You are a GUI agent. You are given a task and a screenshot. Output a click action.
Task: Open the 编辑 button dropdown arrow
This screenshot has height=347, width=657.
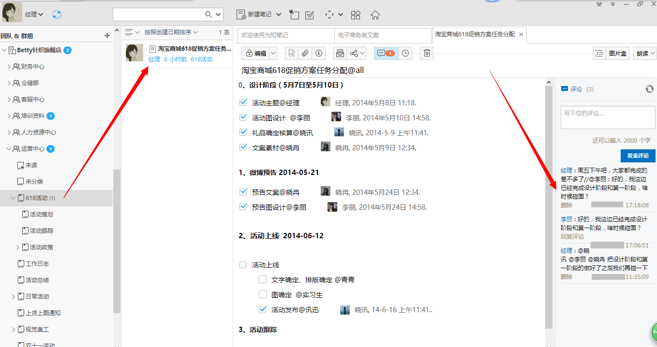(273, 53)
